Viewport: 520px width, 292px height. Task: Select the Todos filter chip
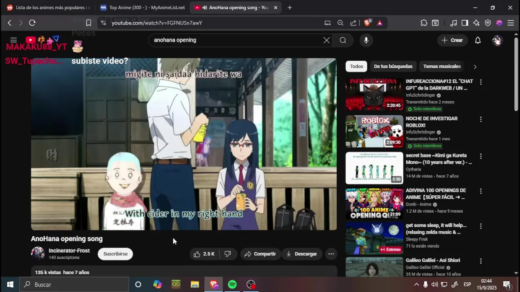coord(356,67)
